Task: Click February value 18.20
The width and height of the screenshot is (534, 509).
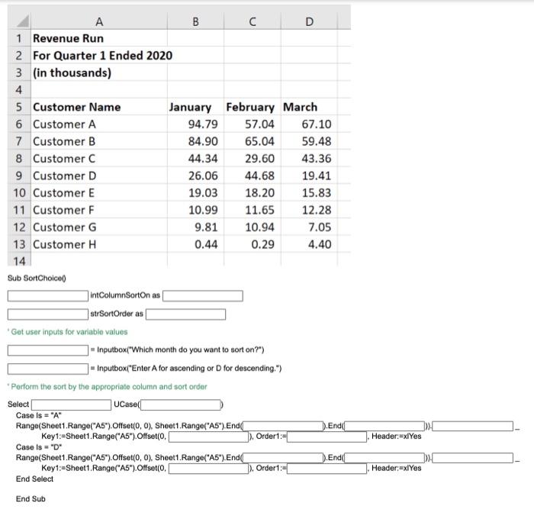Action: 253,193
